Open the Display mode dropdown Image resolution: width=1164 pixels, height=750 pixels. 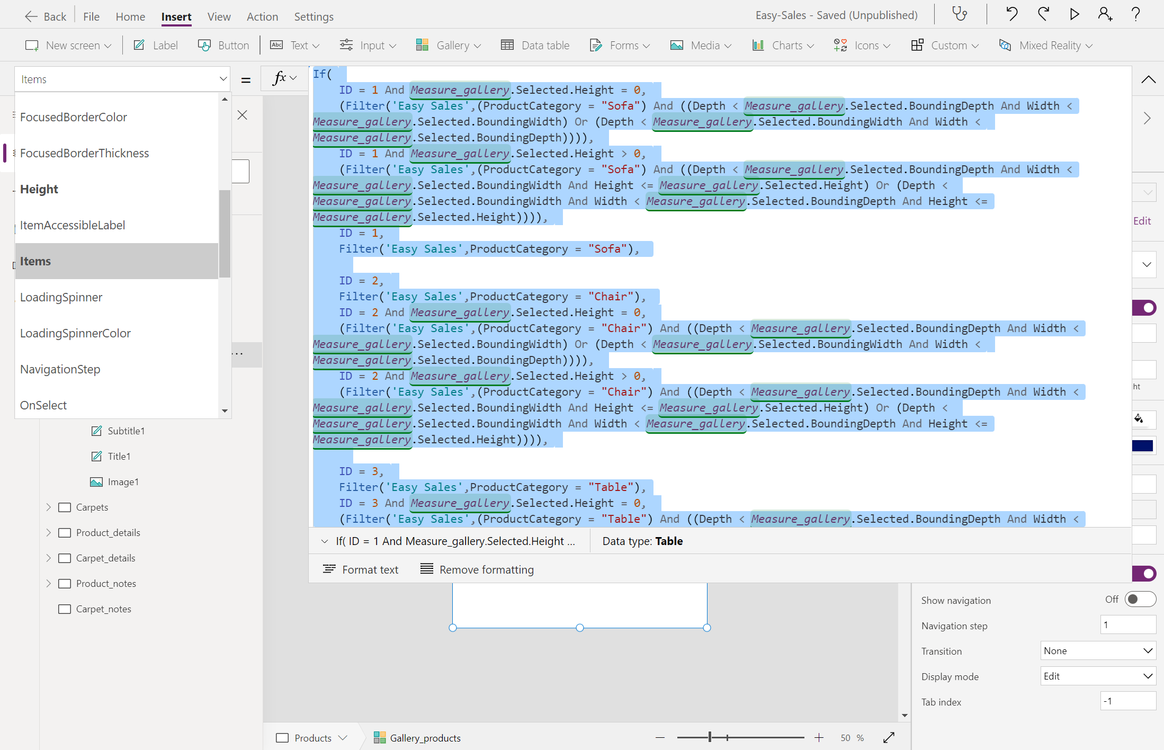[1098, 676]
